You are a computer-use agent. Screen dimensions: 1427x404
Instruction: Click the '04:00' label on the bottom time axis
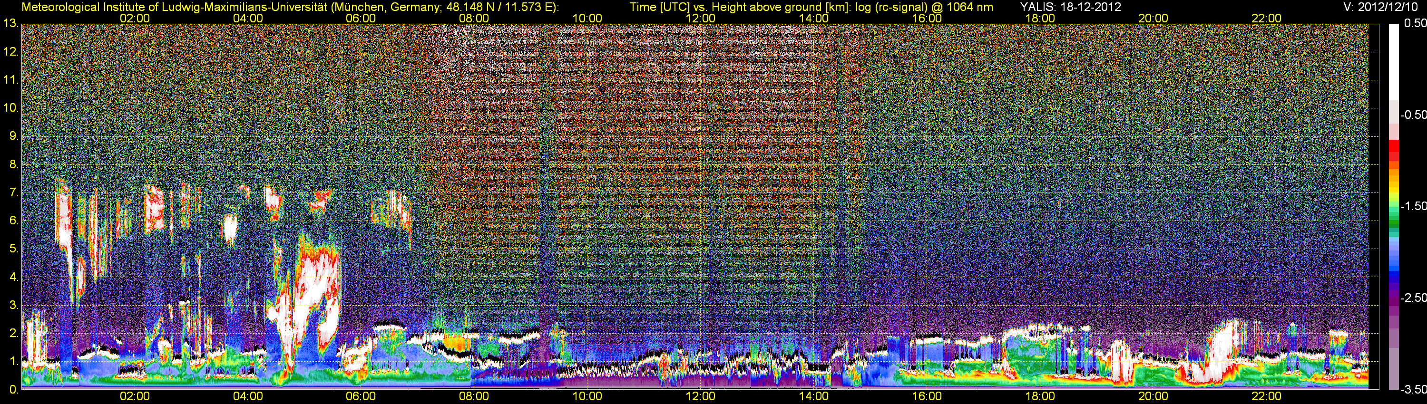click(x=248, y=396)
